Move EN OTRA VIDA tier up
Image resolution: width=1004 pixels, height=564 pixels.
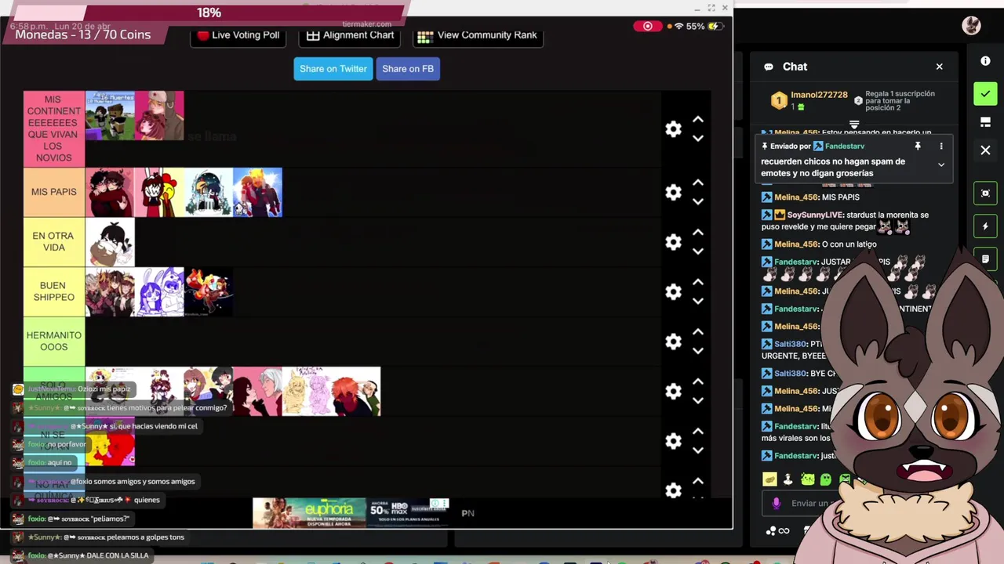click(698, 233)
